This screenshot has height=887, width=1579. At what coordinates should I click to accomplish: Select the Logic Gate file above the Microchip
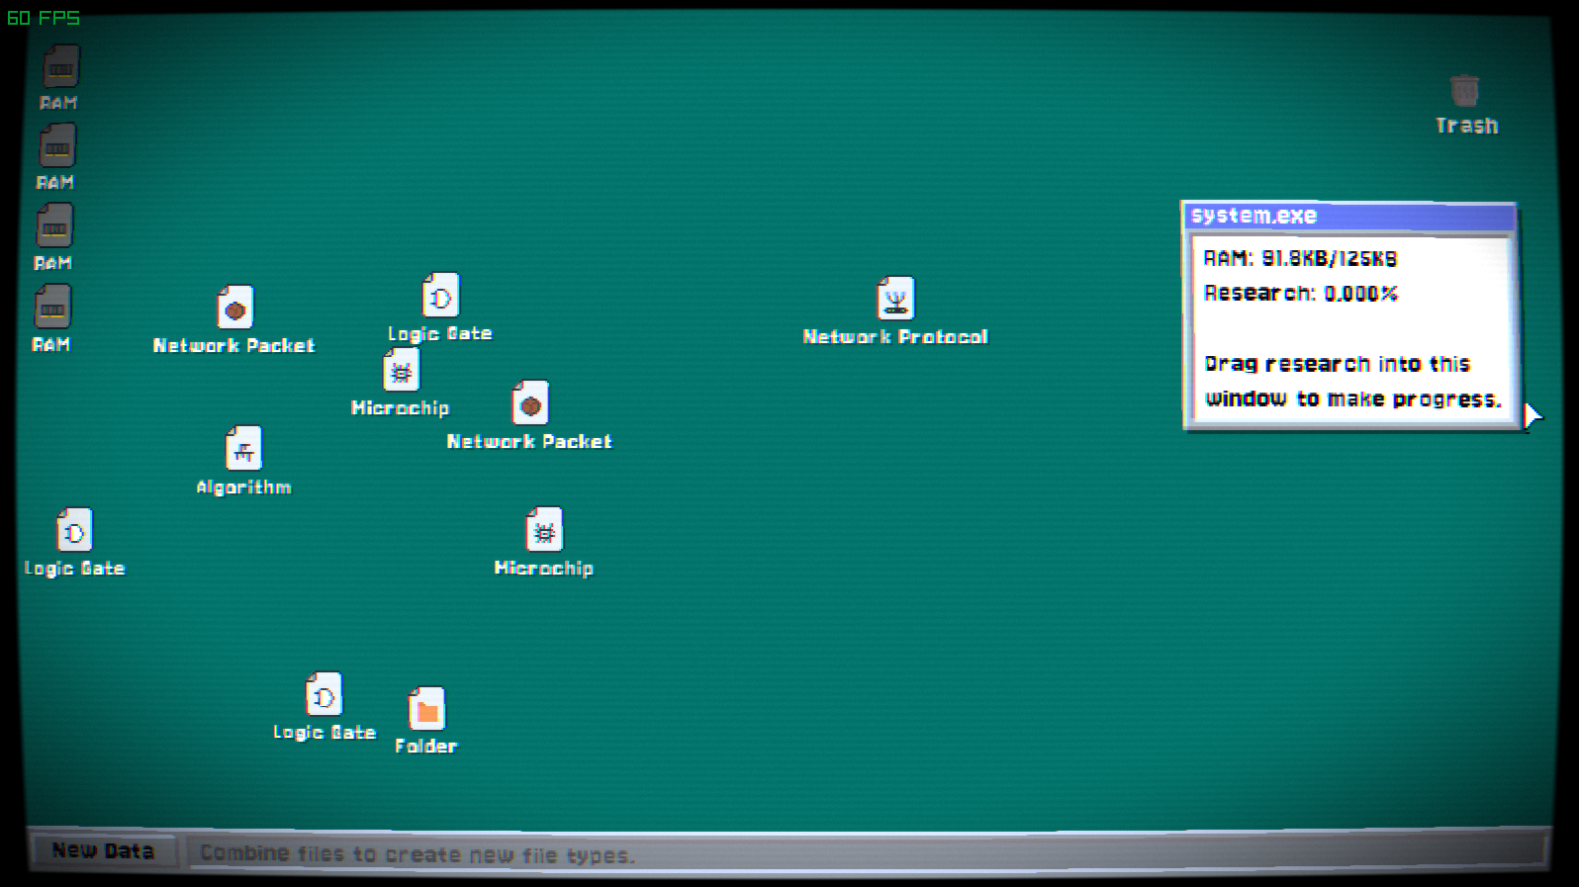440,296
